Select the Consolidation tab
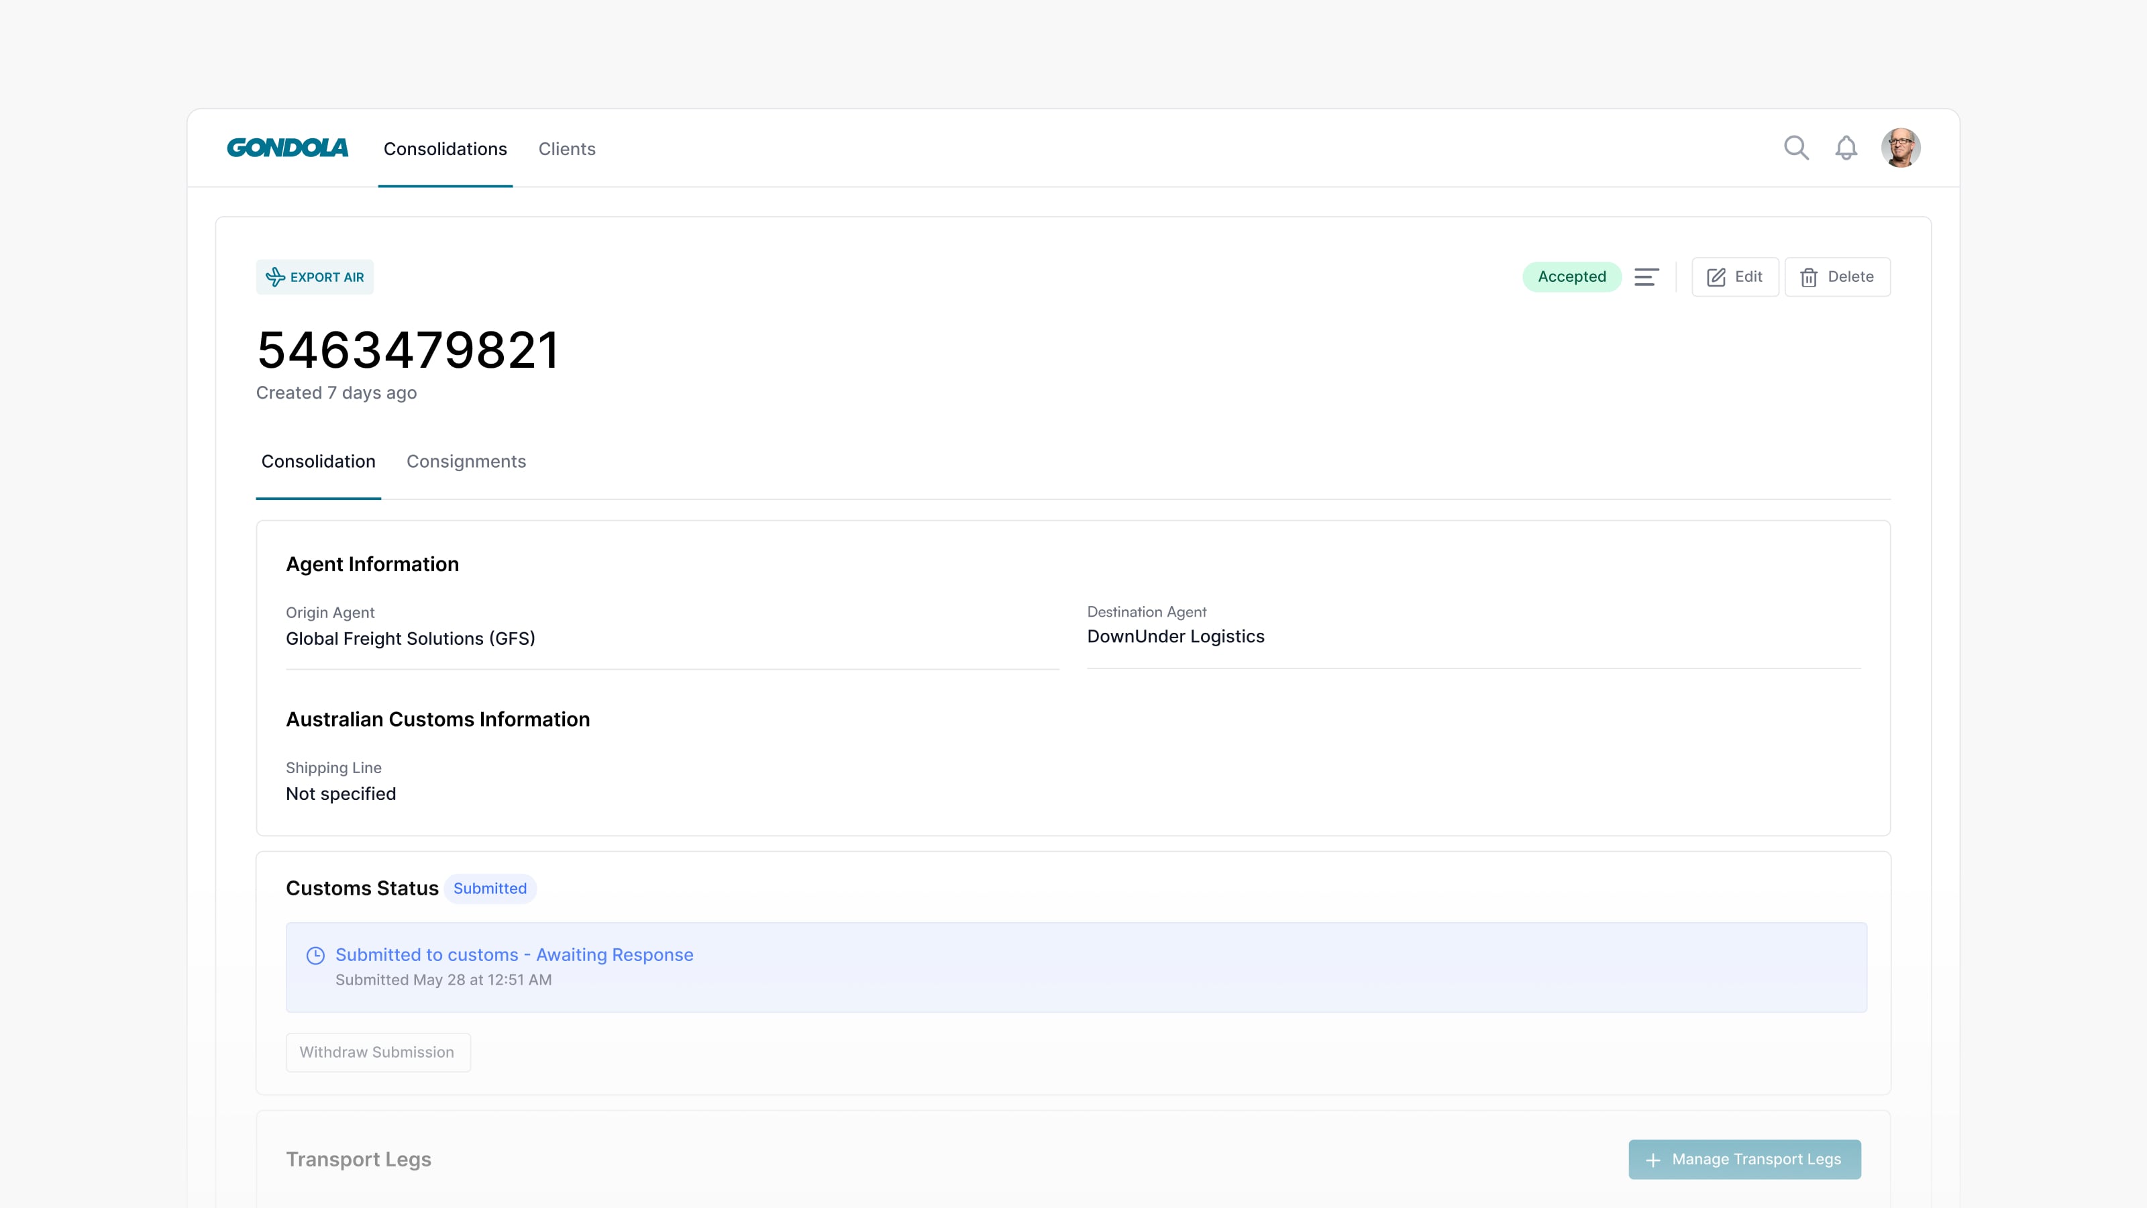Image resolution: width=2147 pixels, height=1208 pixels. [x=319, y=461]
